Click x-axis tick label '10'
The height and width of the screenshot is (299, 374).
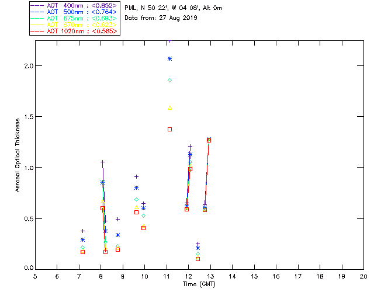pyautogui.click(x=144, y=276)
